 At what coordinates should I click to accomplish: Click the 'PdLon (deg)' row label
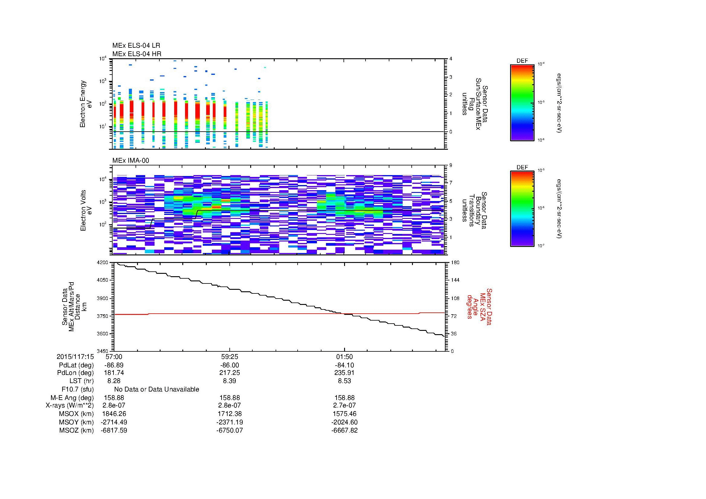coord(75,373)
